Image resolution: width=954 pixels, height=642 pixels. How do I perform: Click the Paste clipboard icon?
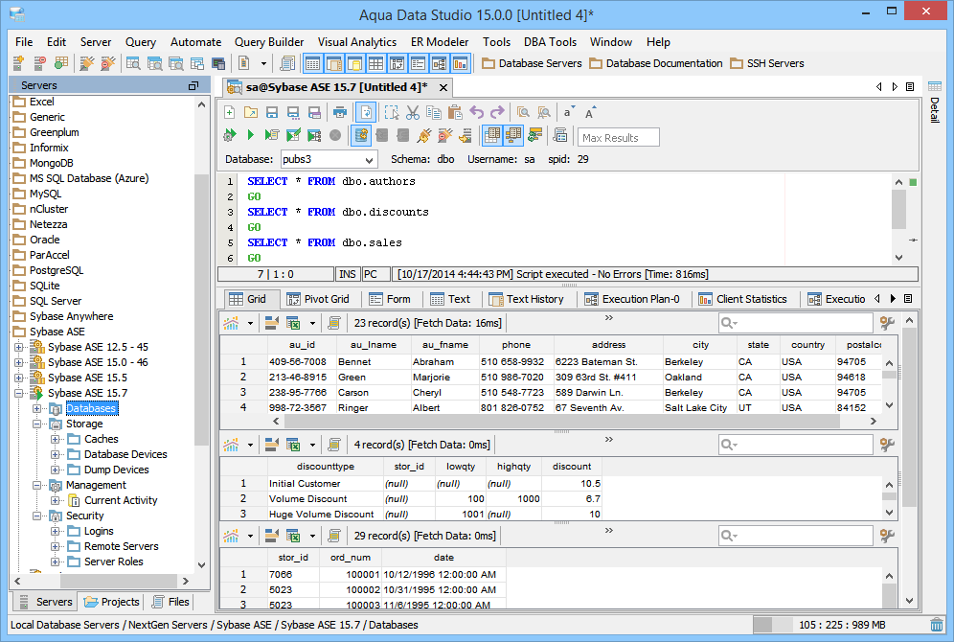[x=455, y=112]
